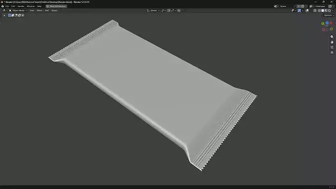Screen dimensions: 336x189
Task: Click the upper green Y axis gizmo
Action: [x=323, y=23]
